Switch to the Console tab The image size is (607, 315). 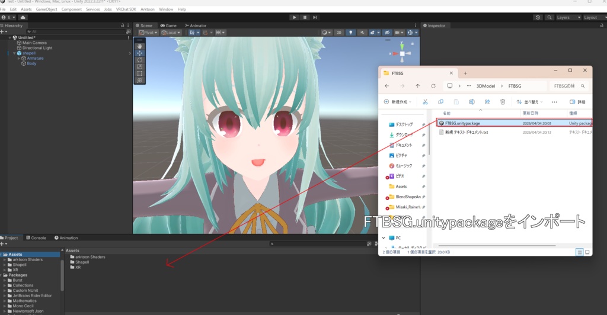tap(36, 237)
